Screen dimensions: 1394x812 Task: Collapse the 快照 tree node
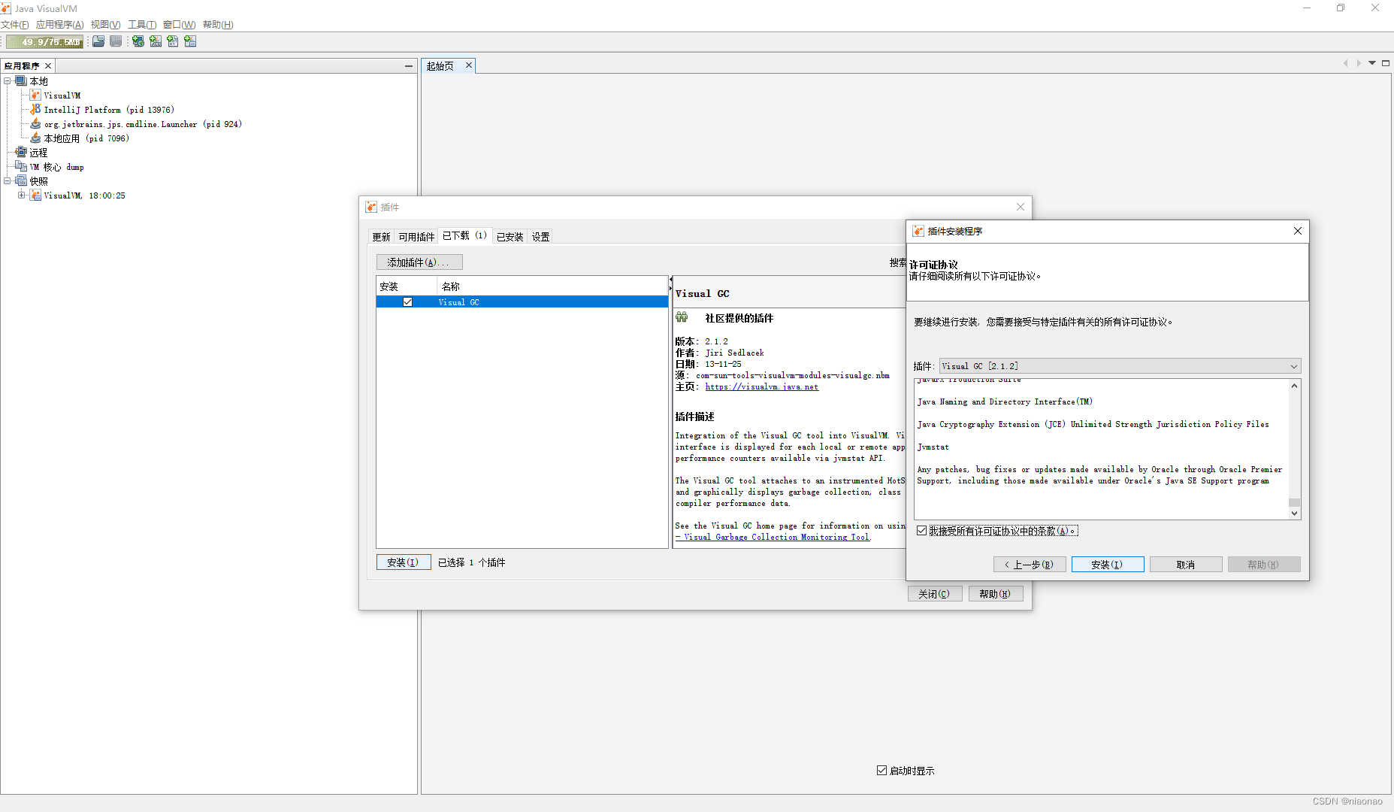[x=8, y=180]
